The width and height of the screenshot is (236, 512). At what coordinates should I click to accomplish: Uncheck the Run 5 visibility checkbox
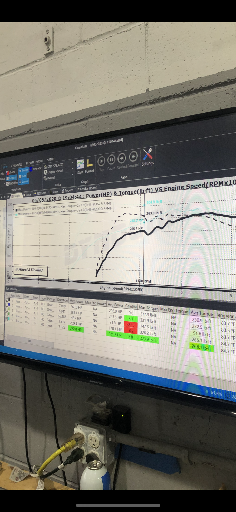pyautogui.click(x=7, y=319)
